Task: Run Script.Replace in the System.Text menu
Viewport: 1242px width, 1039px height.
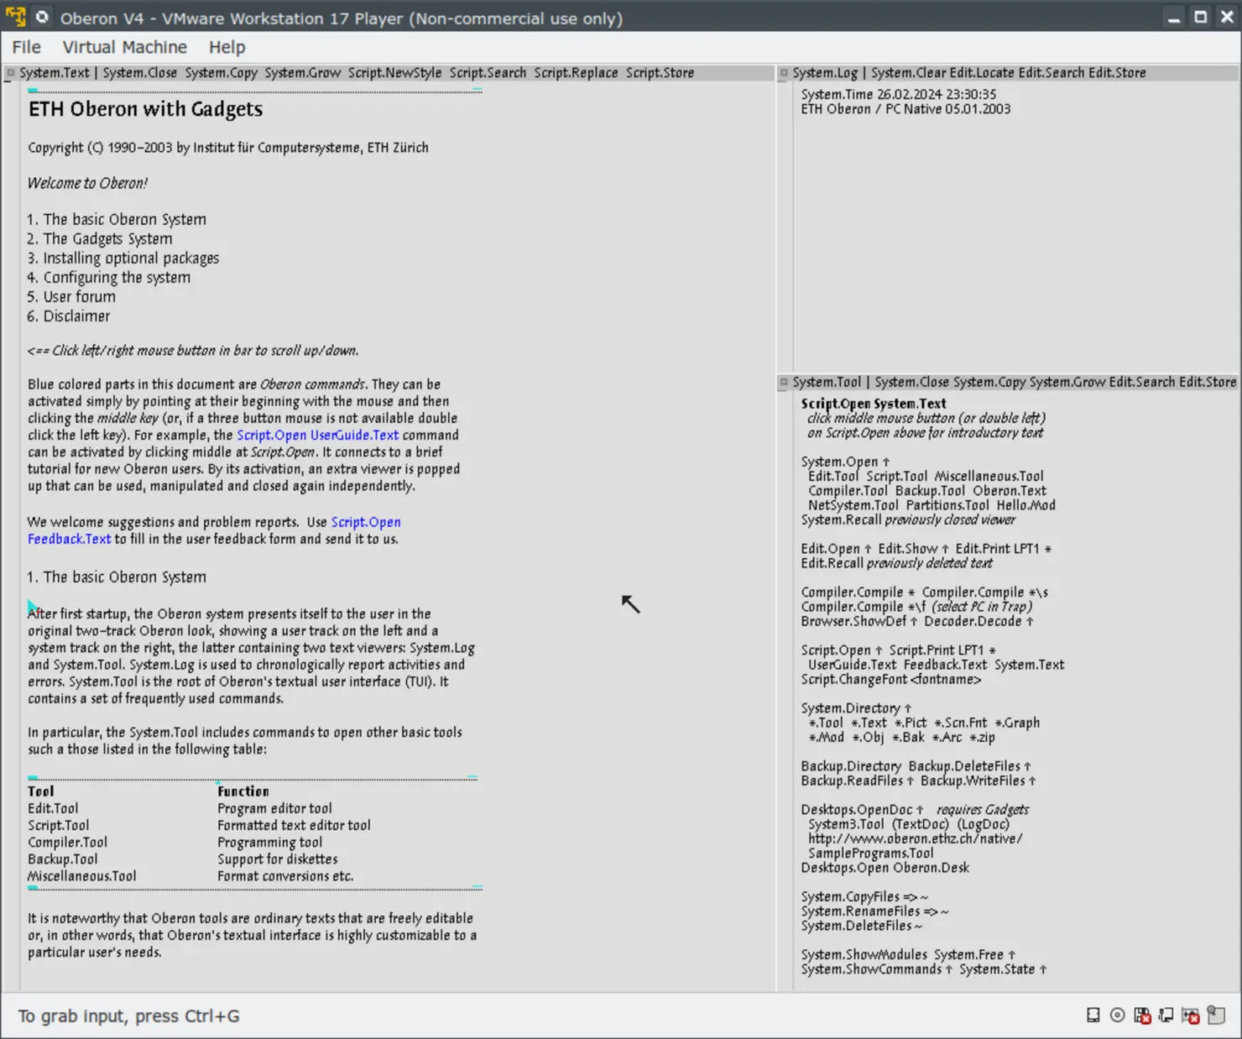Action: [576, 73]
